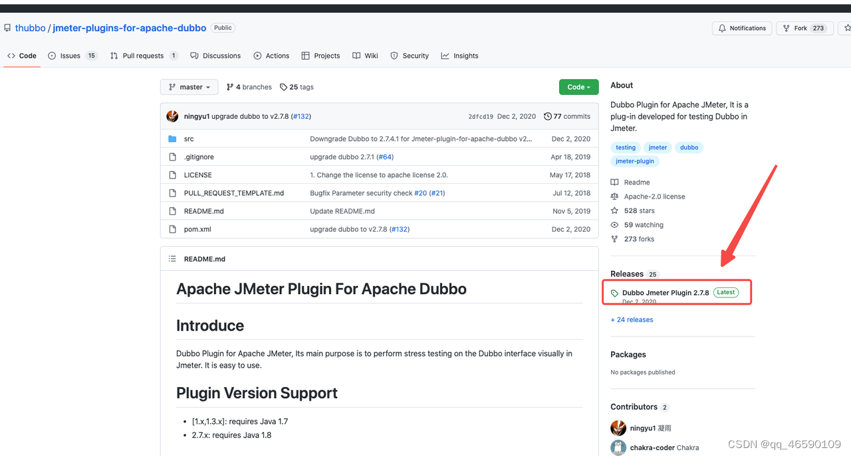Open the Pull requests tab
The height and width of the screenshot is (456, 851).
(144, 56)
